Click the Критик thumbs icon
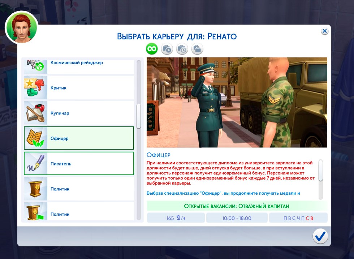This screenshot has height=259, width=354. [x=35, y=88]
